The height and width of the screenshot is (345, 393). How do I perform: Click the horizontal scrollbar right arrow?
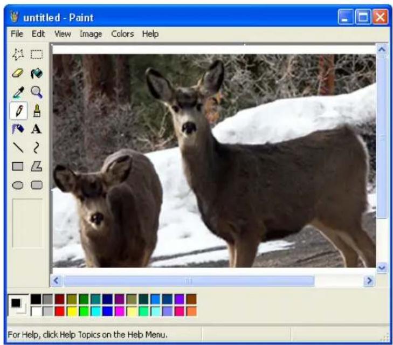(x=369, y=281)
